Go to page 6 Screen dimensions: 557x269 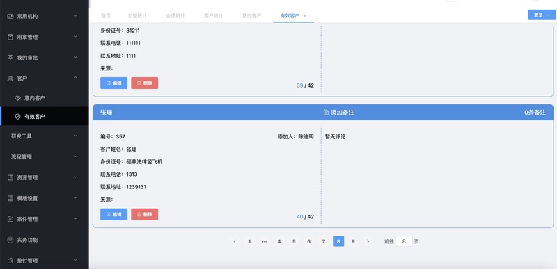[x=308, y=241]
